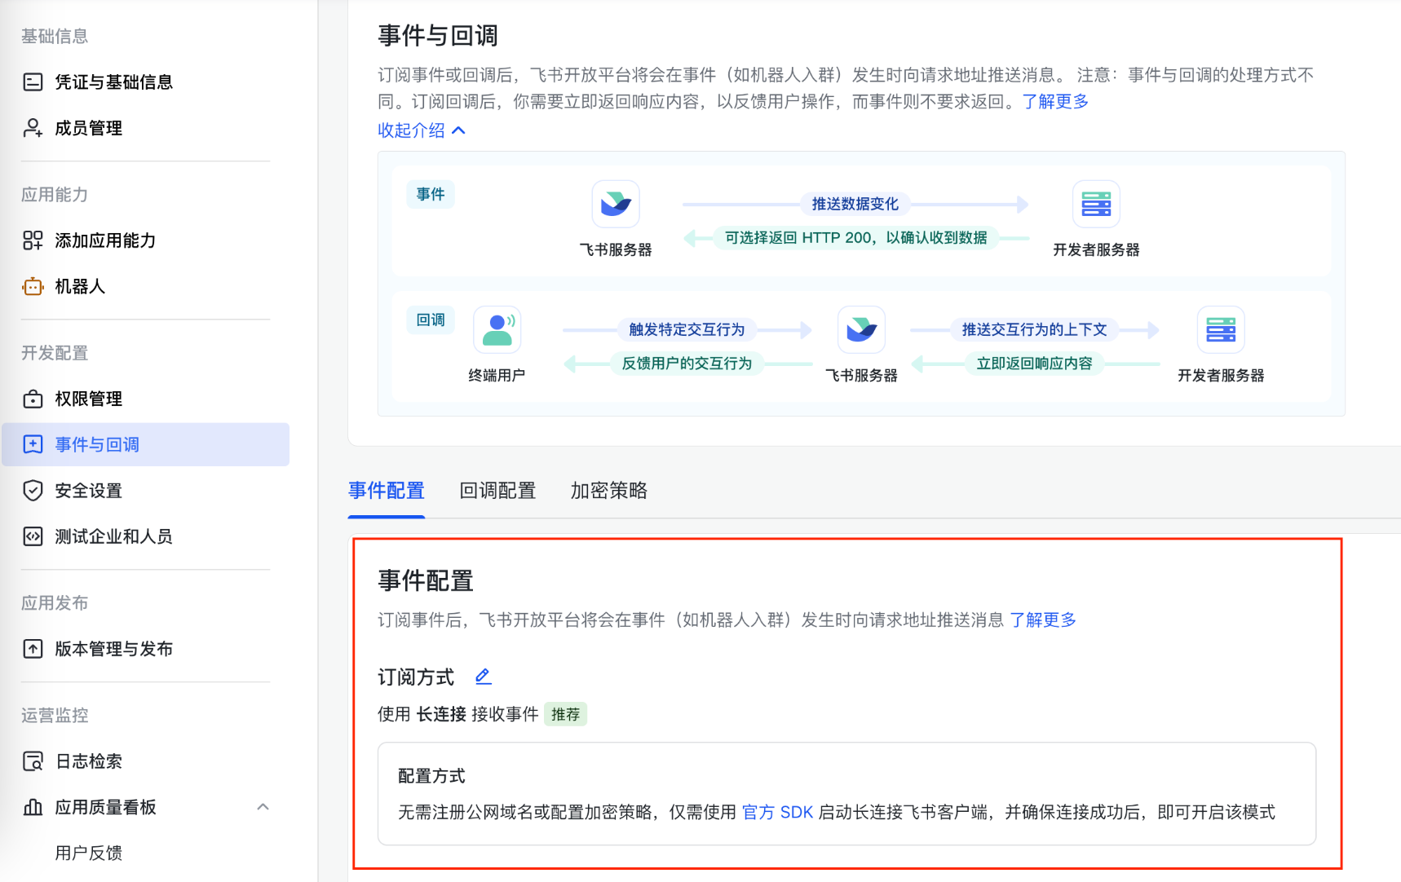Viewport: 1401px width, 882px height.
Task: Open 权限管理 from the sidebar
Action: pos(33,399)
